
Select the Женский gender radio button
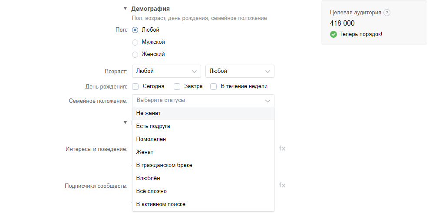tap(135, 54)
